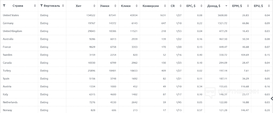Click the Конверсии column header text
Screen dimensions: 273x113
click(x=151, y=6)
